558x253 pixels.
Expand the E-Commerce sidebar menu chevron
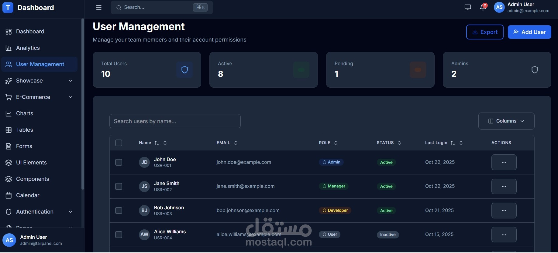coord(71,97)
